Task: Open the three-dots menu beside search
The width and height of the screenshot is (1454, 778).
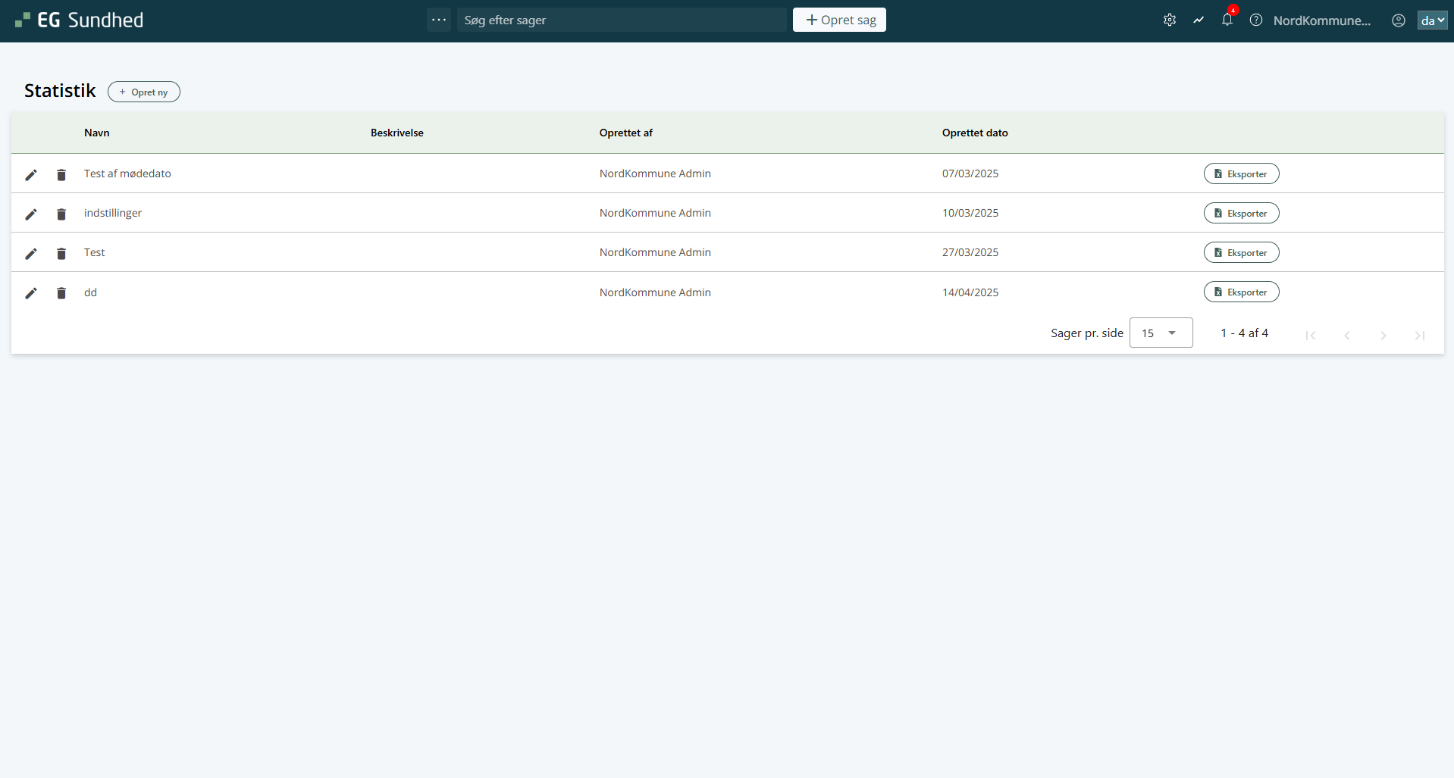Action: point(439,20)
